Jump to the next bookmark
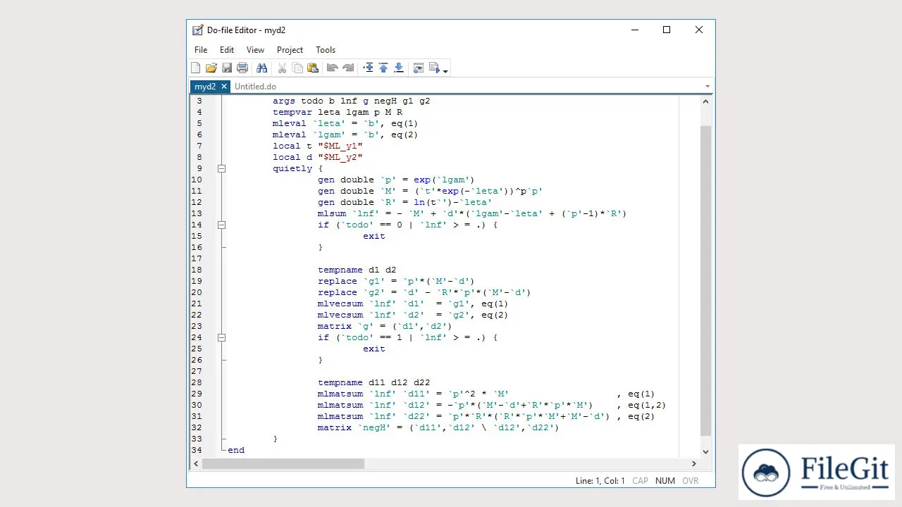Image resolution: width=902 pixels, height=507 pixels. (x=398, y=68)
